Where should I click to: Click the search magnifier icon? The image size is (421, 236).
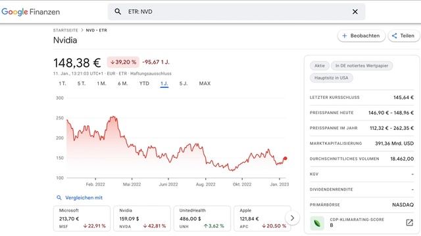[x=118, y=12]
